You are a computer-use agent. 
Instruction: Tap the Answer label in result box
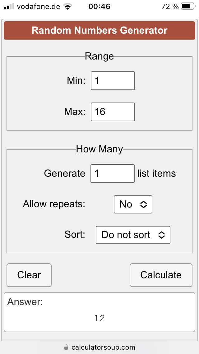click(25, 302)
